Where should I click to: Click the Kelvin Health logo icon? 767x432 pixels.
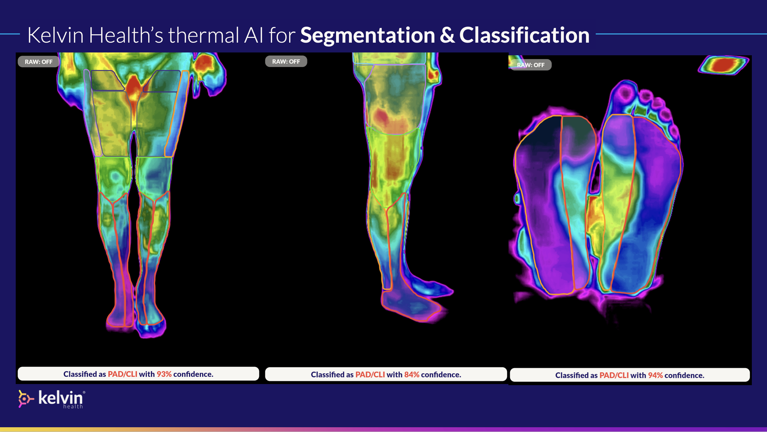(x=25, y=399)
